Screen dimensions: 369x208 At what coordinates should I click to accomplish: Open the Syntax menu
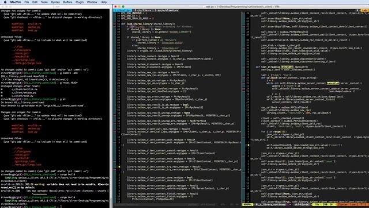point(55,2)
